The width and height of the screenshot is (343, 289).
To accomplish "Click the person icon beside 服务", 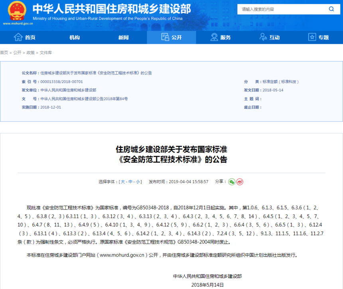I will coord(214,37).
